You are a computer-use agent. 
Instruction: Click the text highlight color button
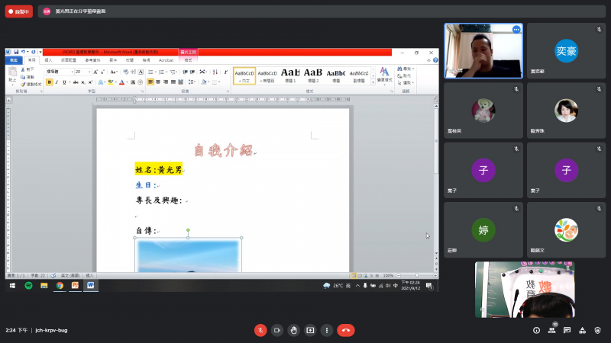click(110, 82)
